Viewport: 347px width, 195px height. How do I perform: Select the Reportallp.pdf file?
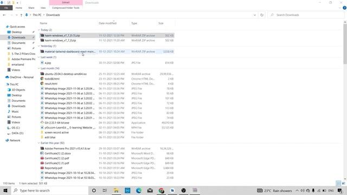(x=107, y=168)
